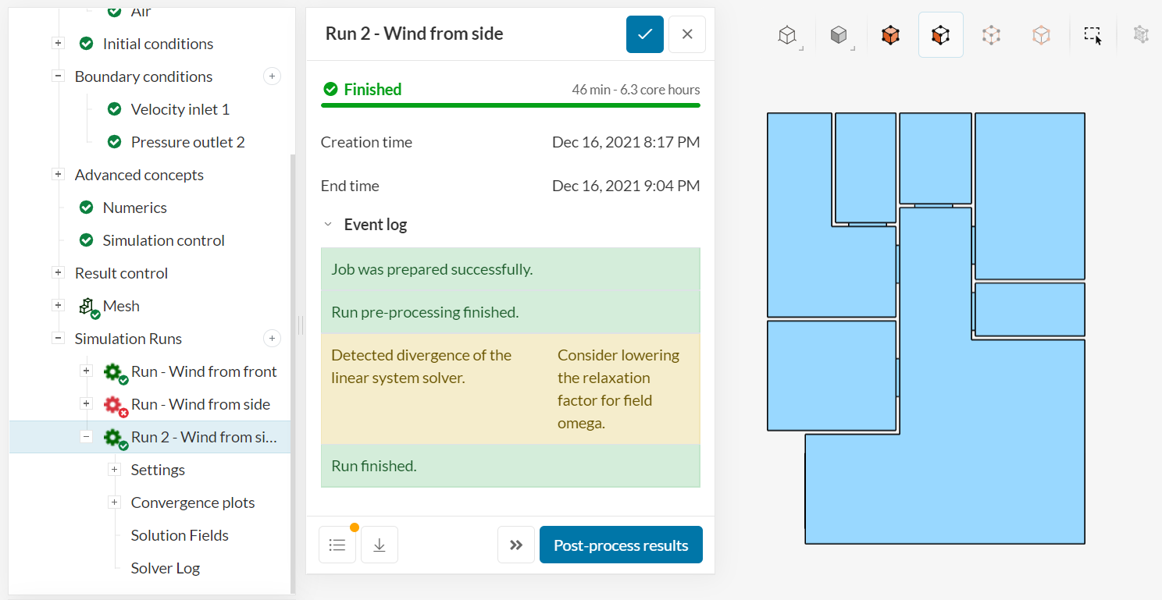Open the wireframe cube view options
Viewport: 1162px width, 600px height.
787,35
